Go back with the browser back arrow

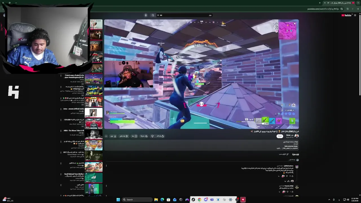358,9
